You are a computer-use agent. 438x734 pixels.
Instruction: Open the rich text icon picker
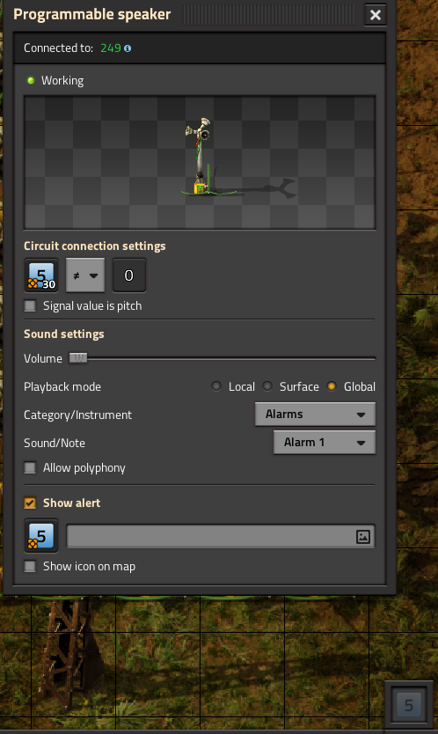[363, 537]
